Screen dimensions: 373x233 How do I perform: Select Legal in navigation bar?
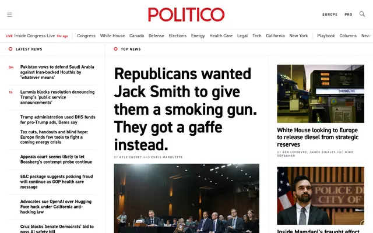[x=242, y=36]
